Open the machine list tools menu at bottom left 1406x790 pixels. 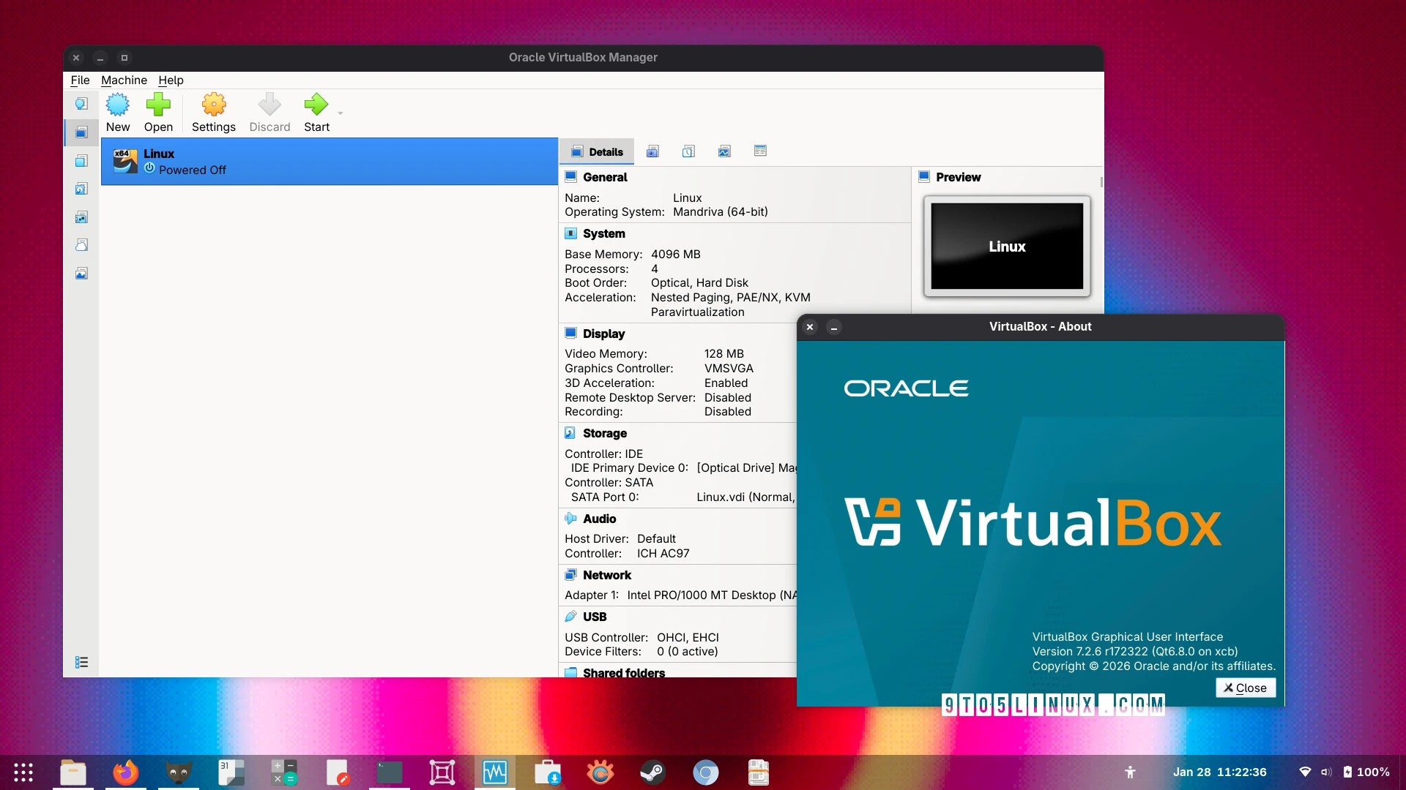tap(81, 662)
